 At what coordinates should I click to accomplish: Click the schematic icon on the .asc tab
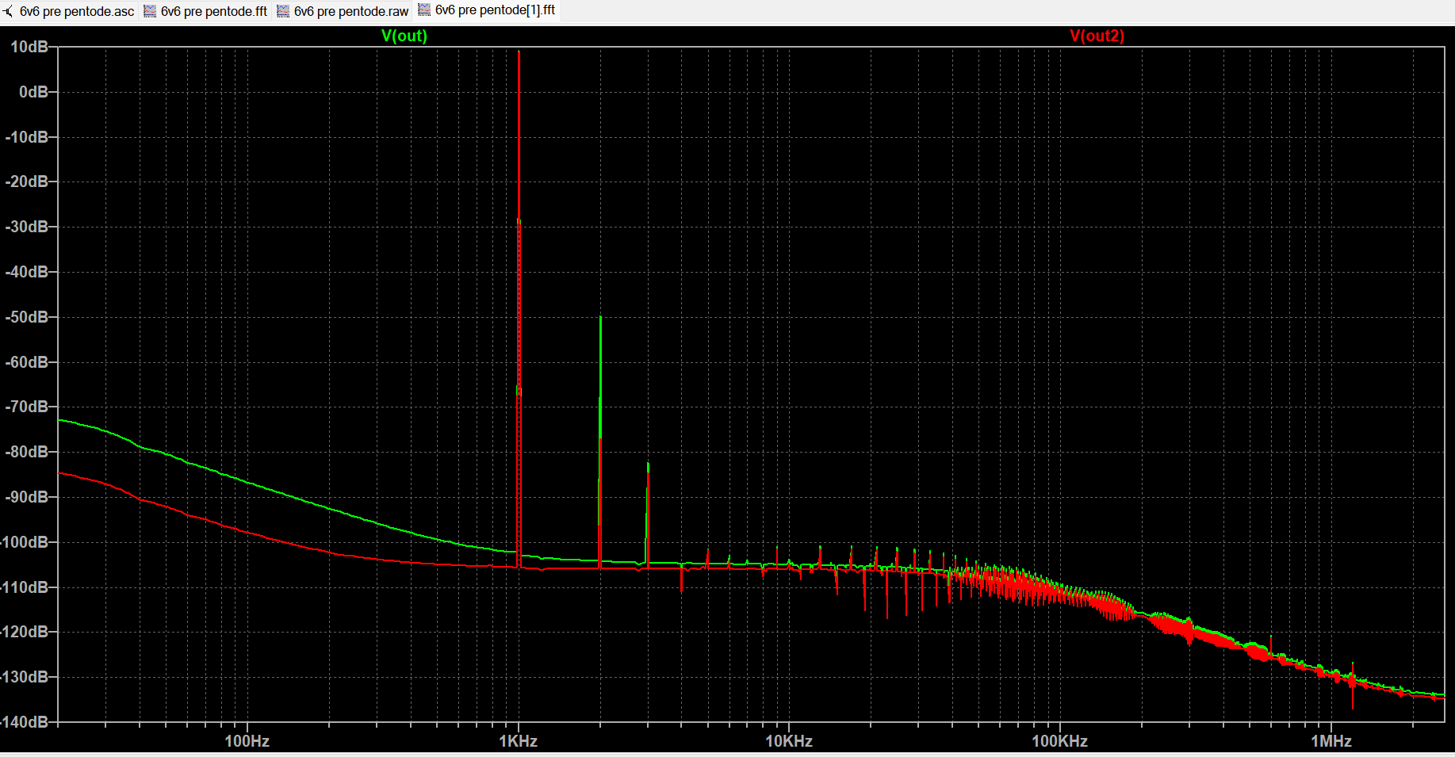pos(9,11)
